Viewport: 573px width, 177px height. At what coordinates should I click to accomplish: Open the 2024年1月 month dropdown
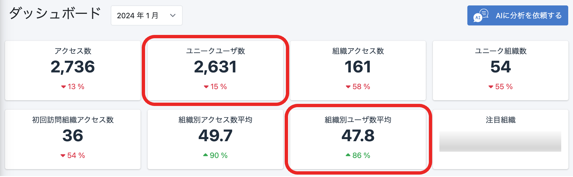pyautogui.click(x=147, y=15)
